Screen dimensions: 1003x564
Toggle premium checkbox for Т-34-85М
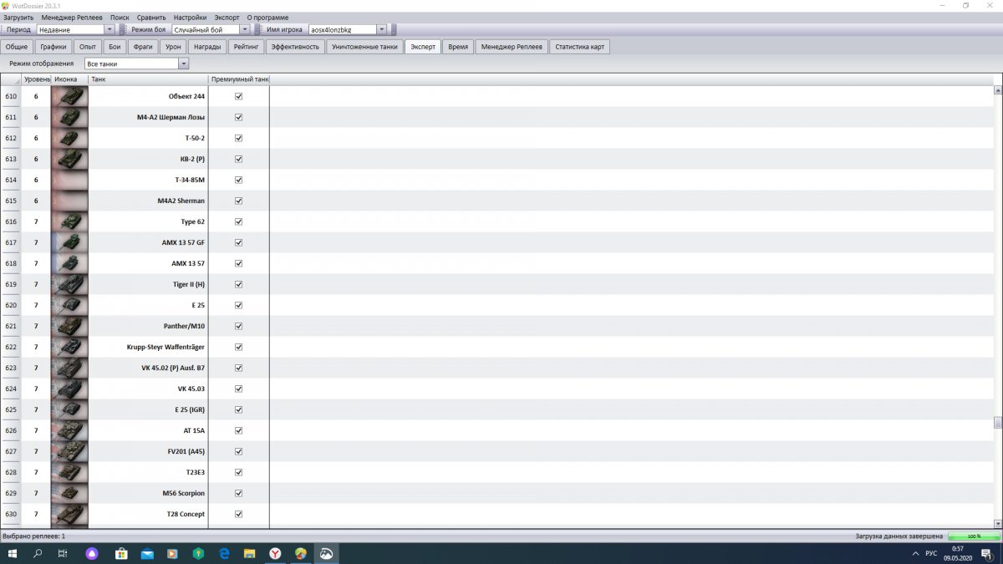pos(238,180)
